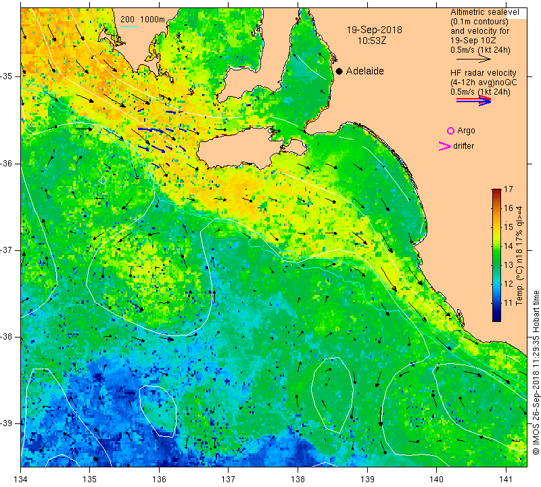Click the "-37" latitude axis label

(6, 250)
